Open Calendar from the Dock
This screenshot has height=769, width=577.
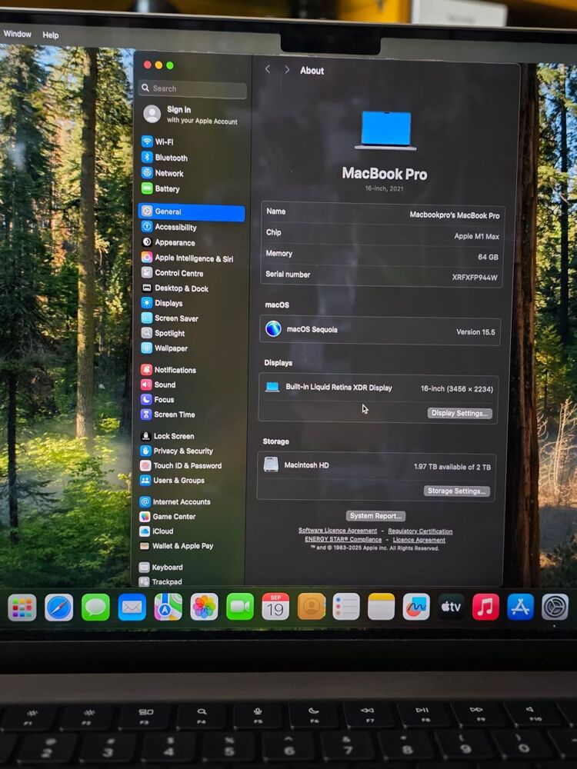tap(275, 607)
